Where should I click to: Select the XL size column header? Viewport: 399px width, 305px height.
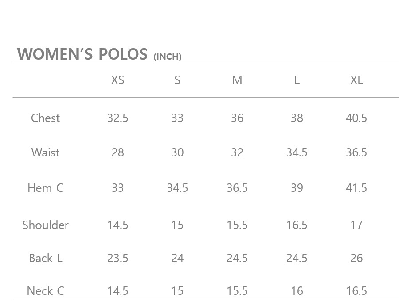(x=356, y=80)
